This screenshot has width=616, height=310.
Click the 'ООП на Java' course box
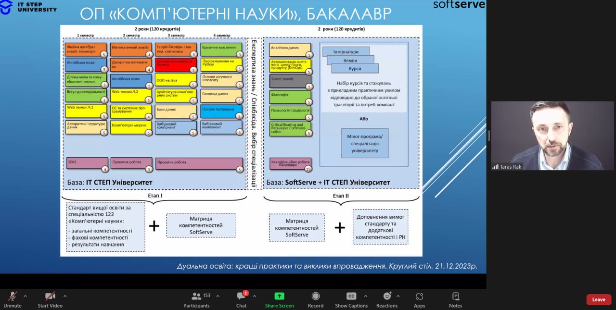tap(176, 80)
